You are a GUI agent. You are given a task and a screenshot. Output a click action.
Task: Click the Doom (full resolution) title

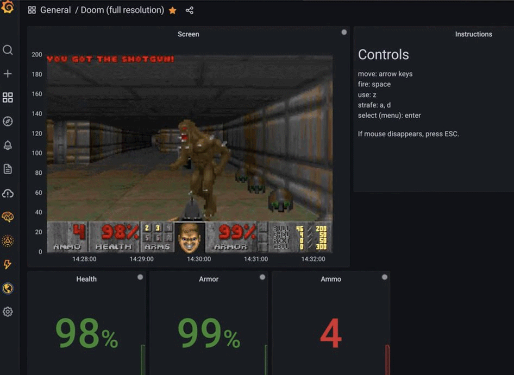(x=122, y=10)
